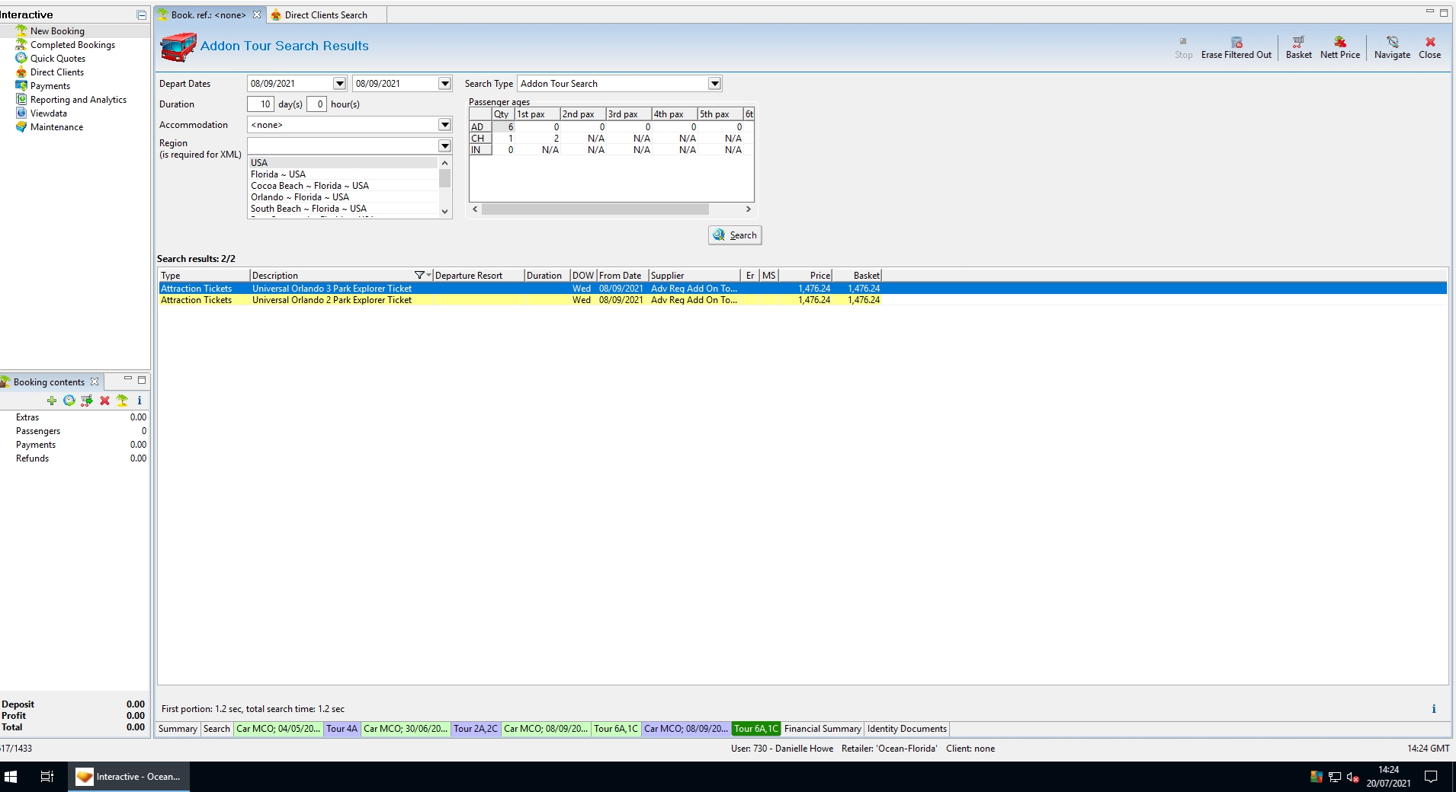Sort results by From Date column header
Viewport: 1456px width, 792px height.
tap(622, 276)
